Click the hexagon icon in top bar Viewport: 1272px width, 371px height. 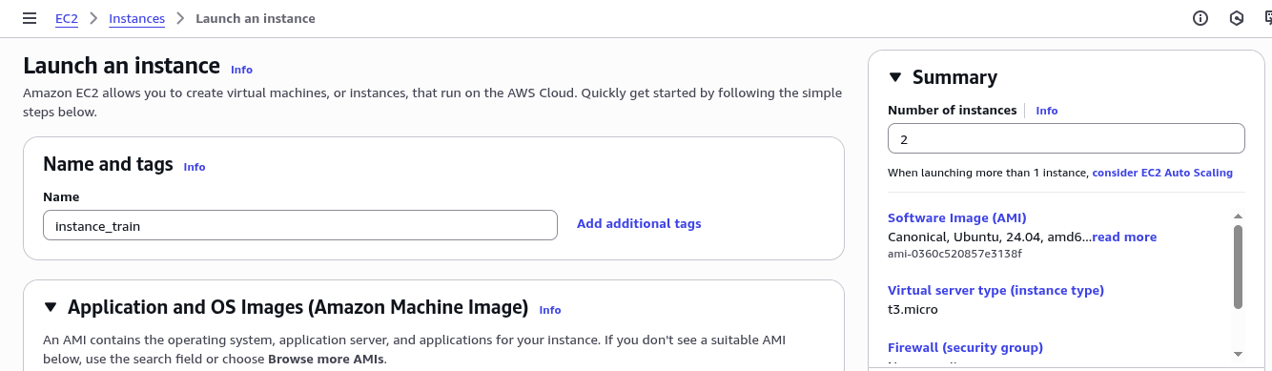1237,18
